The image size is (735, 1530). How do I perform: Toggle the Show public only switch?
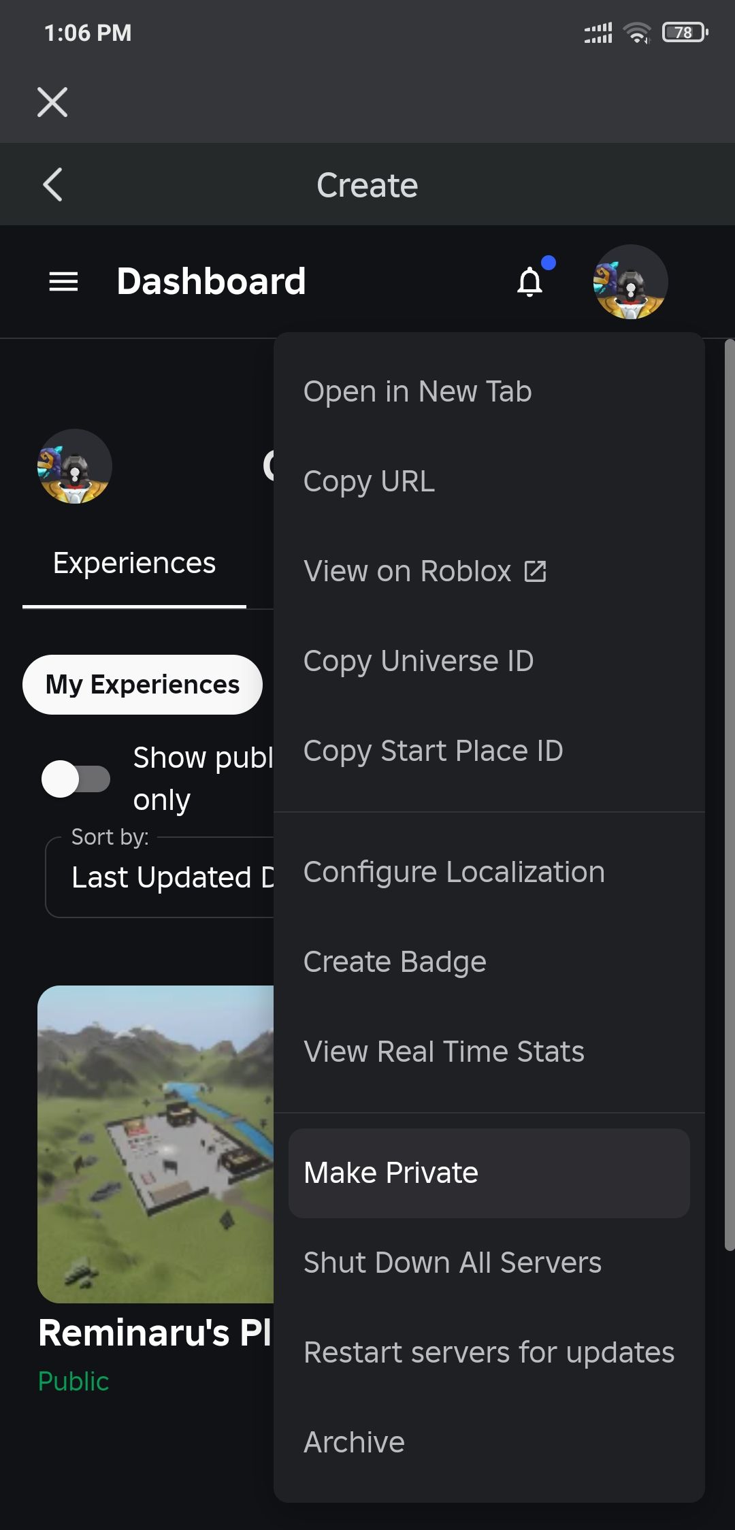(x=76, y=779)
